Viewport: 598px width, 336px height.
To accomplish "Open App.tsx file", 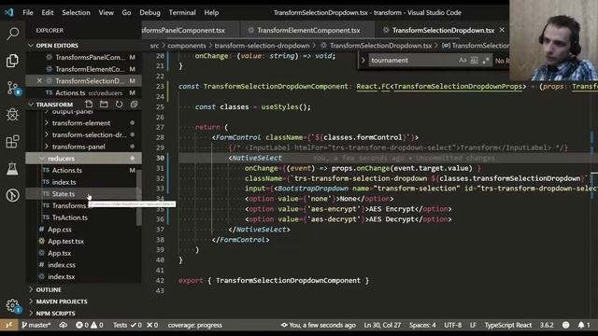I will click(x=59, y=253).
